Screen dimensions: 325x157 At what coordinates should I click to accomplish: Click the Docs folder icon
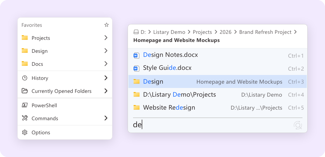click(25, 64)
